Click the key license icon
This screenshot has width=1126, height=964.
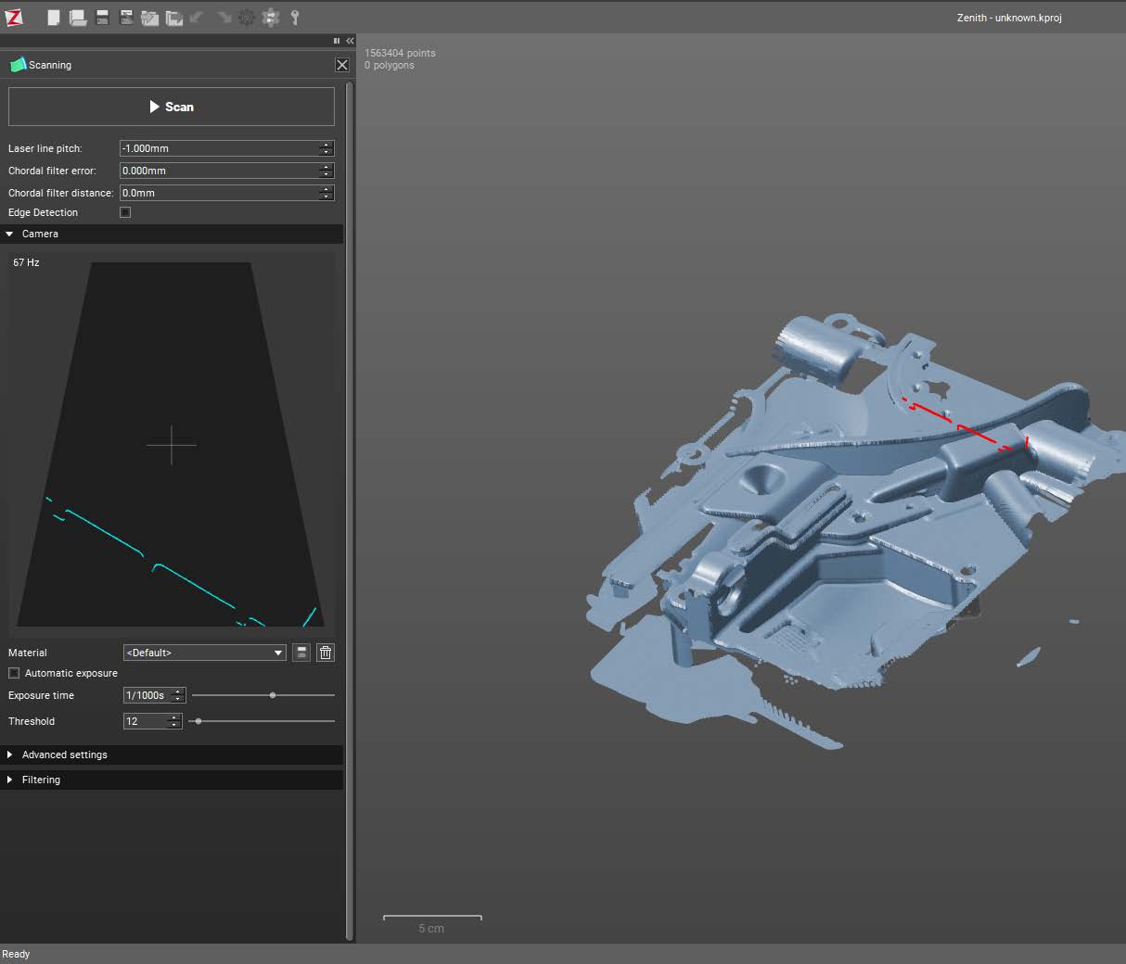pos(295,18)
